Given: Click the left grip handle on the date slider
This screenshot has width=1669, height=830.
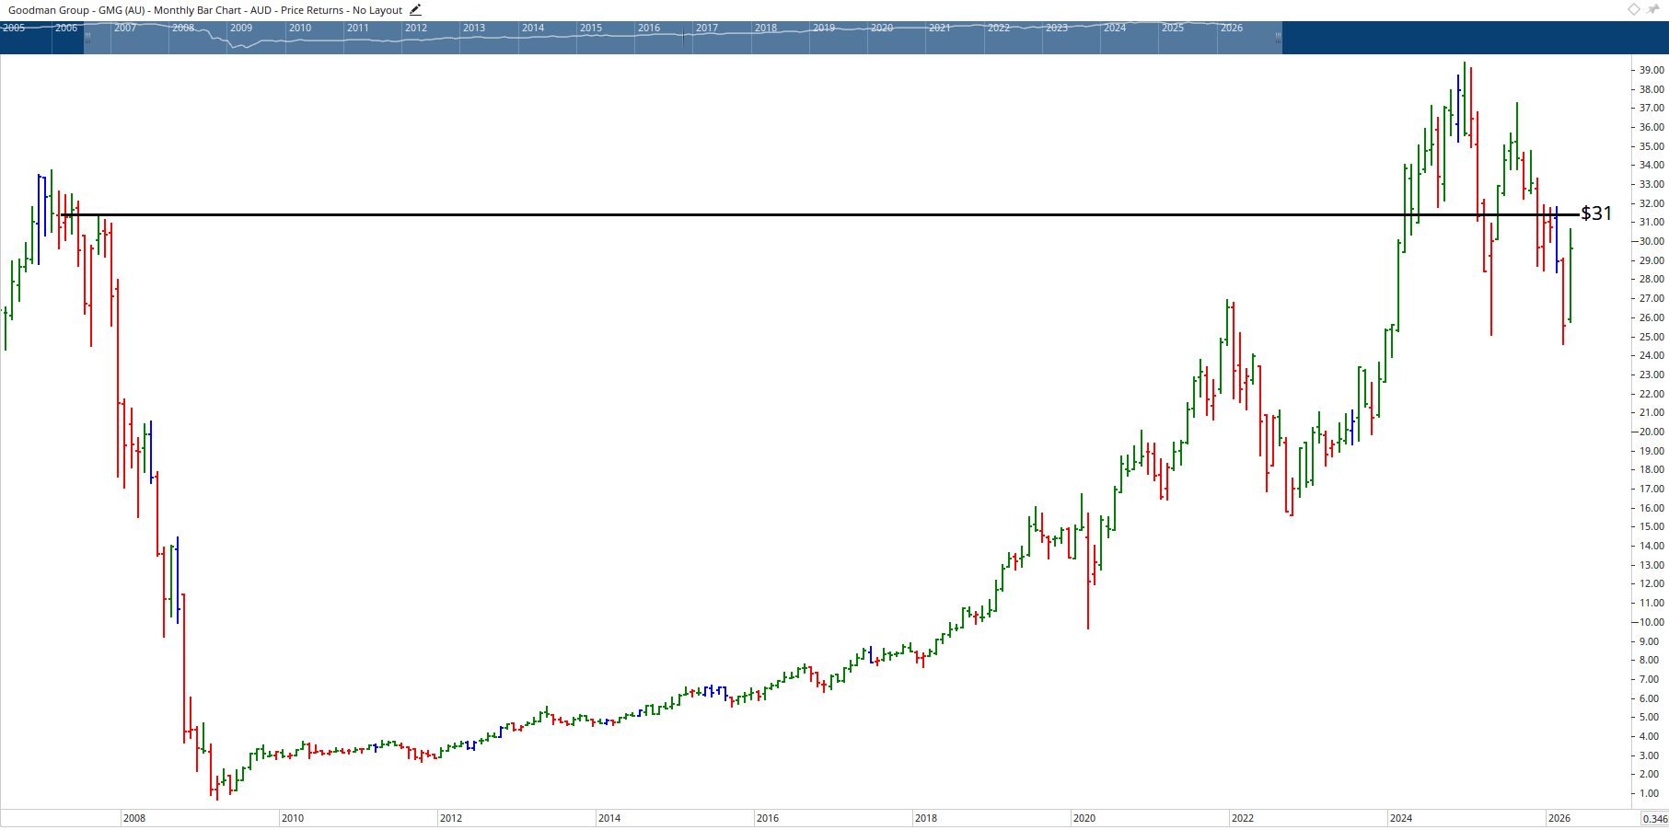Looking at the screenshot, I should [88, 39].
